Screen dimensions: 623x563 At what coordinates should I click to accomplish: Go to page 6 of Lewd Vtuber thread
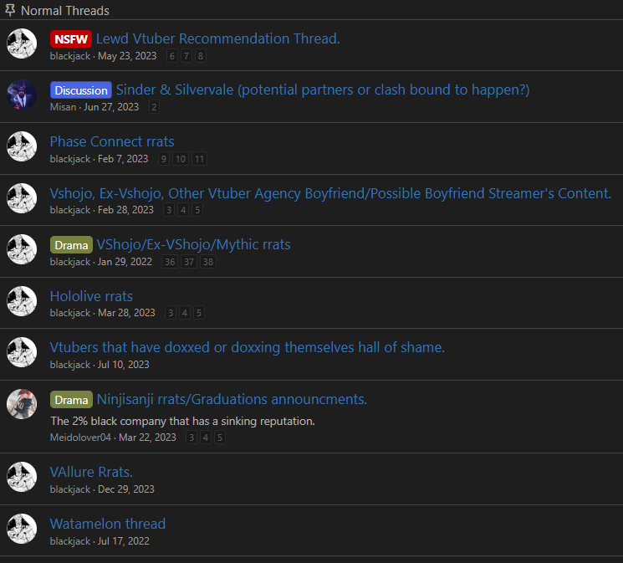(172, 56)
